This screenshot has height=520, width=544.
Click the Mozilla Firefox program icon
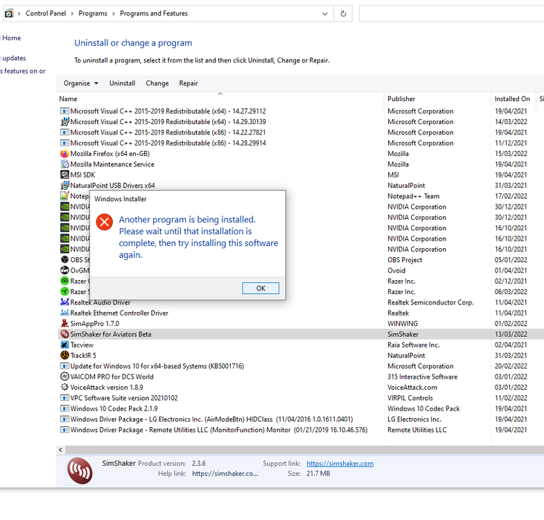(x=64, y=153)
